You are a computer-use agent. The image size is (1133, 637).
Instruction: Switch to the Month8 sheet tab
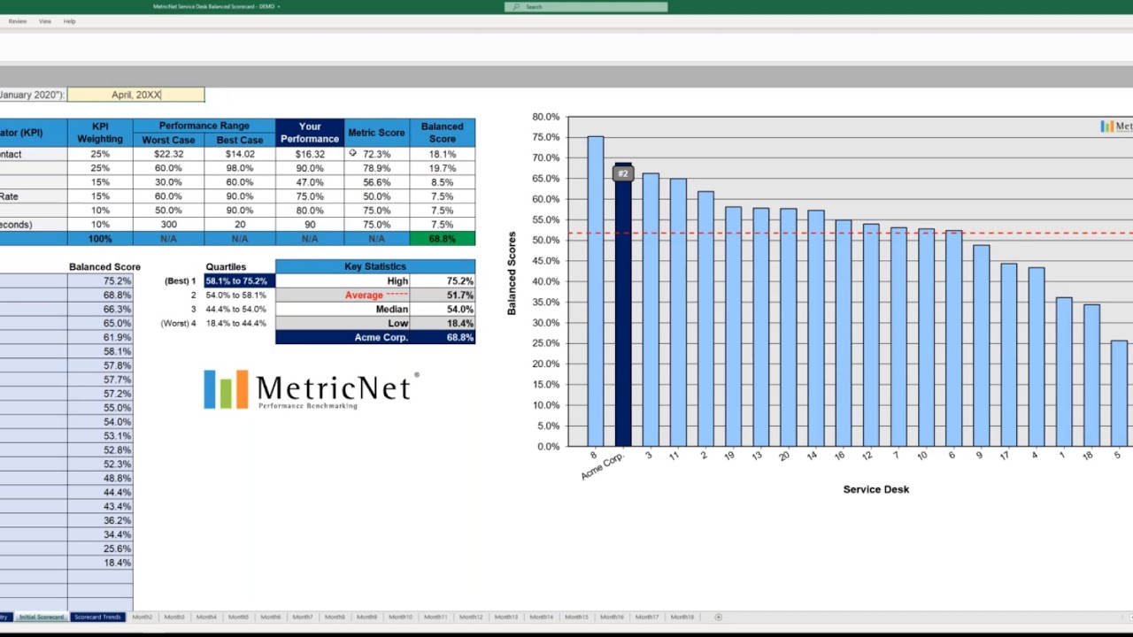point(335,617)
